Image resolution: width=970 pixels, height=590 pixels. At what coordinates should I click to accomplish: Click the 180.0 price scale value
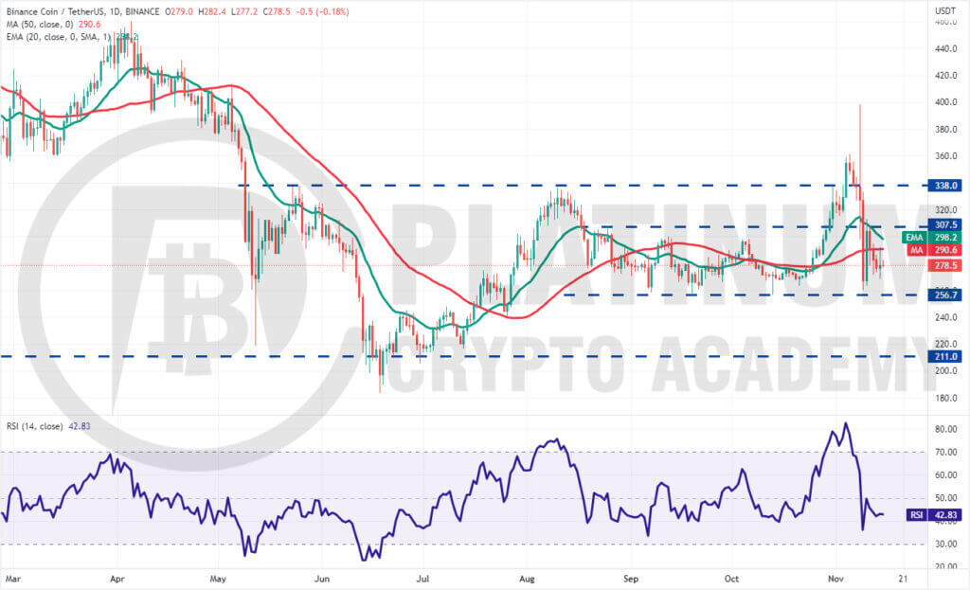click(x=946, y=398)
